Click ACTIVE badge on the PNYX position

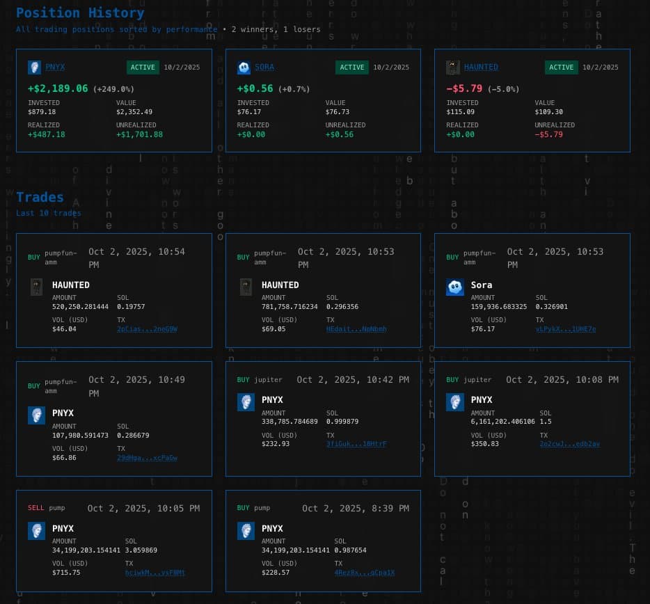click(x=143, y=67)
